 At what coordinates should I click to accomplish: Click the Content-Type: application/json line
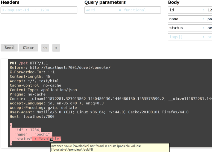(x=43, y=90)
